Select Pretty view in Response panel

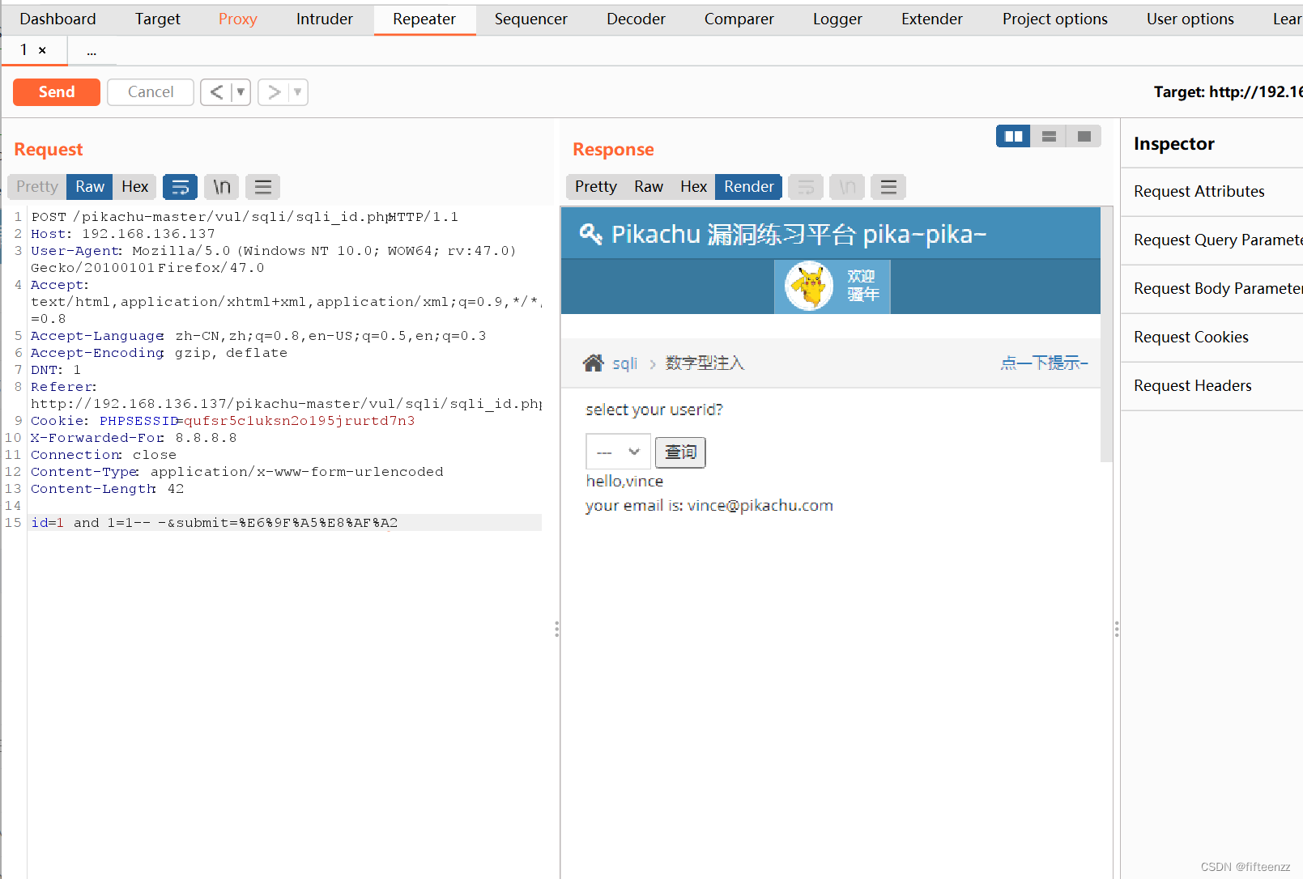pos(596,187)
